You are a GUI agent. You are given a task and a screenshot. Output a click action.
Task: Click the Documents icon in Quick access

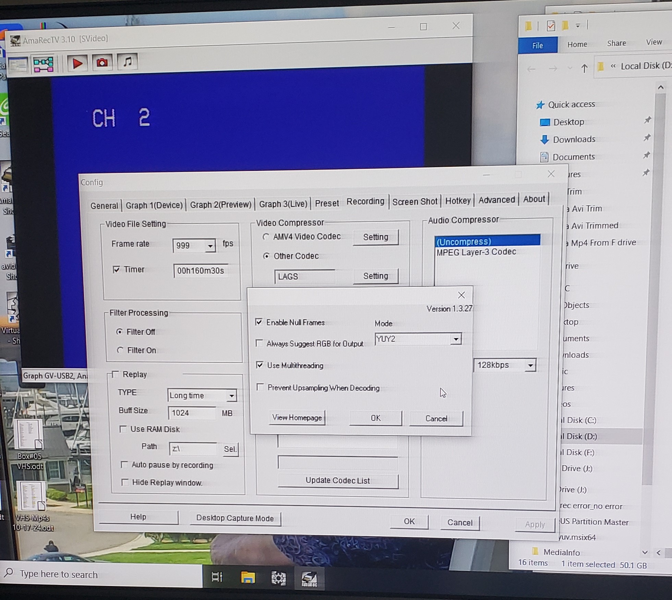point(544,157)
